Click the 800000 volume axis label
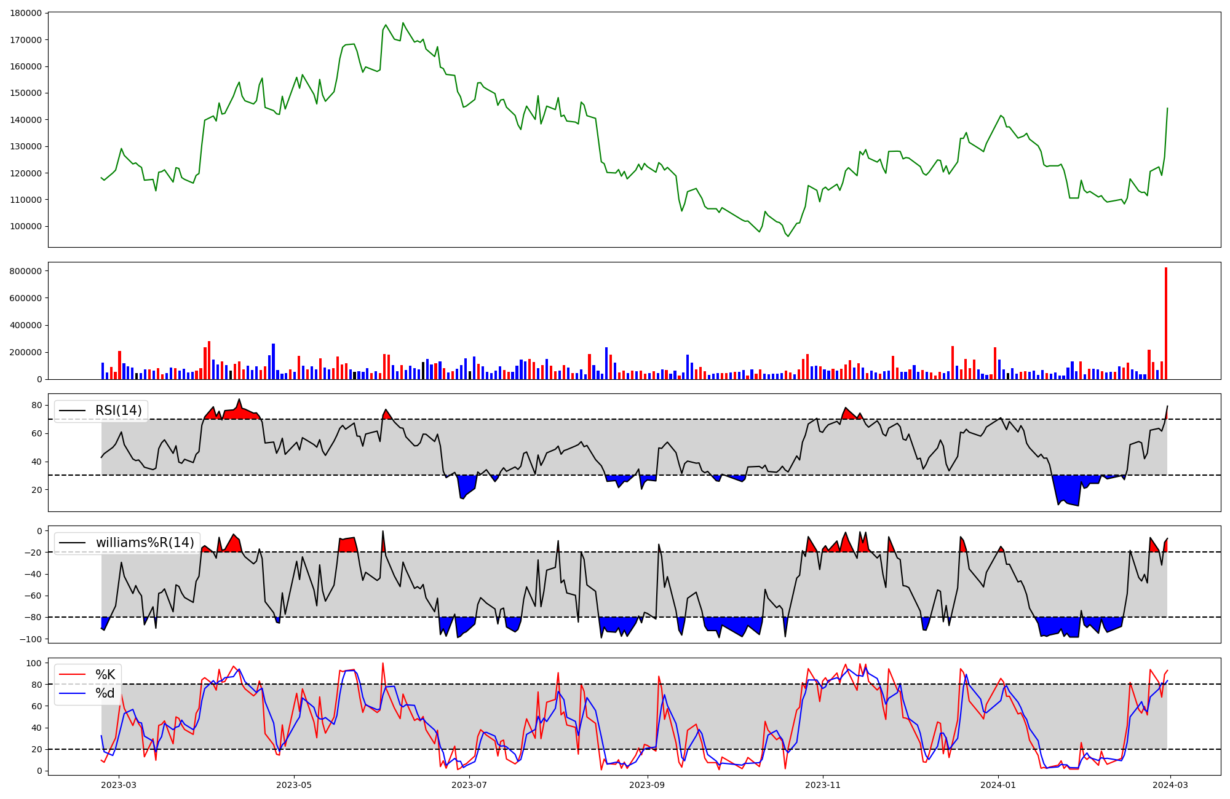1230x799 pixels. [x=26, y=271]
